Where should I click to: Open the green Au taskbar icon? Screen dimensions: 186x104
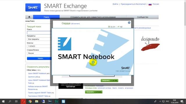tap(57, 101)
